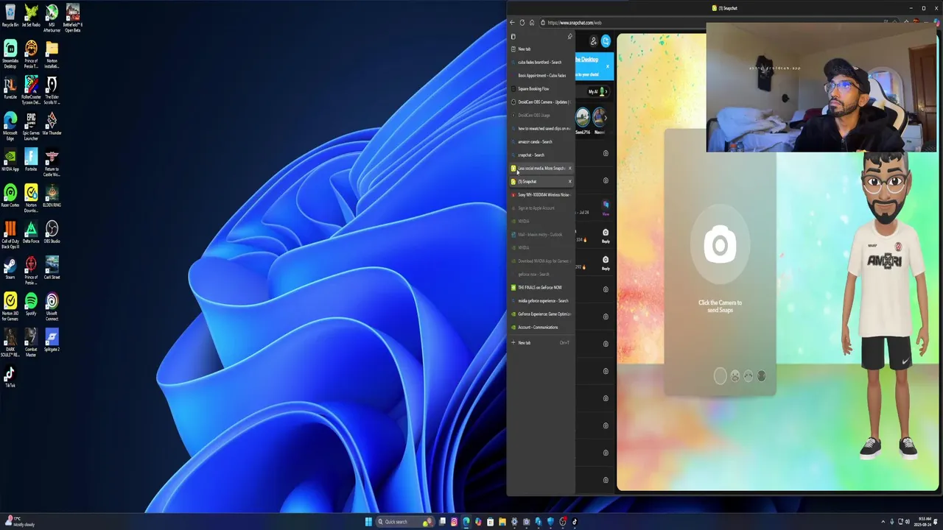The height and width of the screenshot is (530, 943).
Task: Open Combat Master desktop shortcut
Action: coord(31,343)
